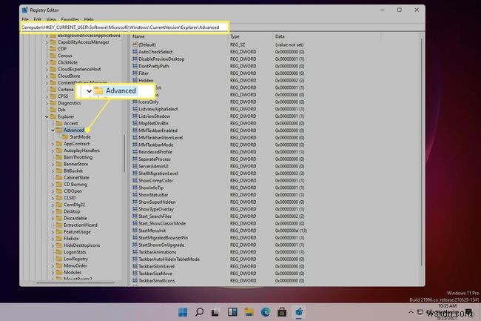Open File Explorer from taskbar
481x321 pixels.
(x=249, y=312)
